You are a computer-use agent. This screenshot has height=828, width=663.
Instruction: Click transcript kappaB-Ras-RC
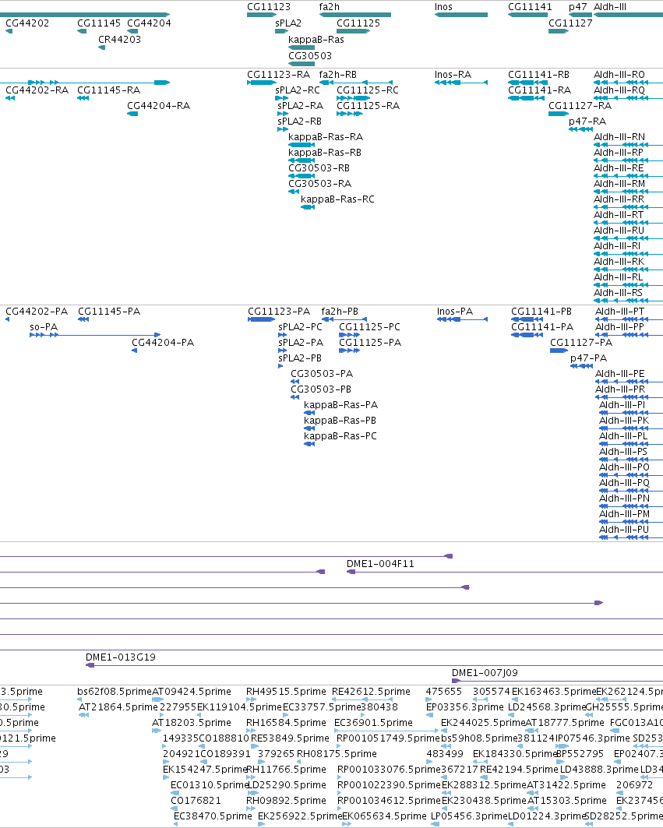(x=337, y=199)
